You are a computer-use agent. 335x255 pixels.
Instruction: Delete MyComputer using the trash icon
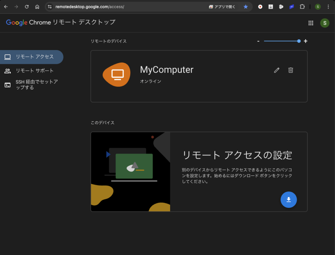tap(291, 70)
